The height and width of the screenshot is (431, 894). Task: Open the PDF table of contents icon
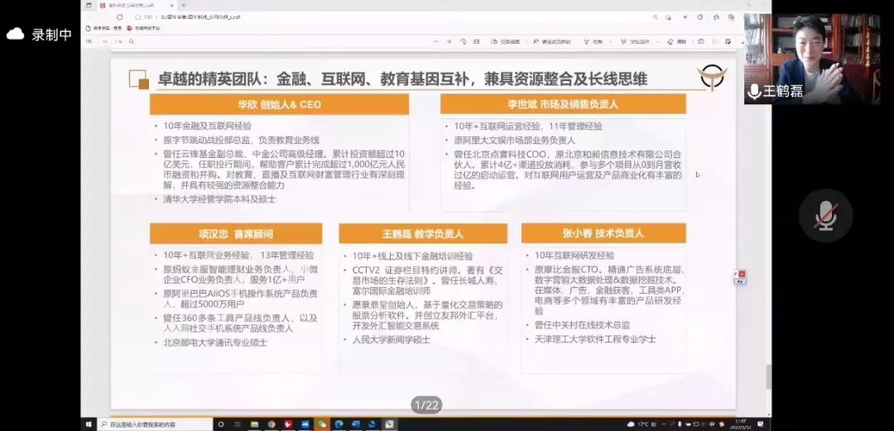89,41
